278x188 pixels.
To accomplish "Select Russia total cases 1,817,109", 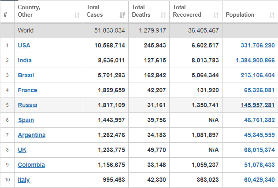I will click(x=111, y=105).
